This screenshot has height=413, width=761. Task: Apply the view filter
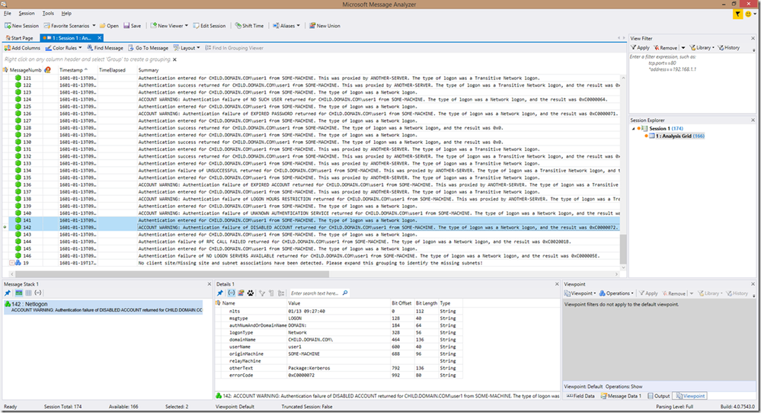(640, 47)
